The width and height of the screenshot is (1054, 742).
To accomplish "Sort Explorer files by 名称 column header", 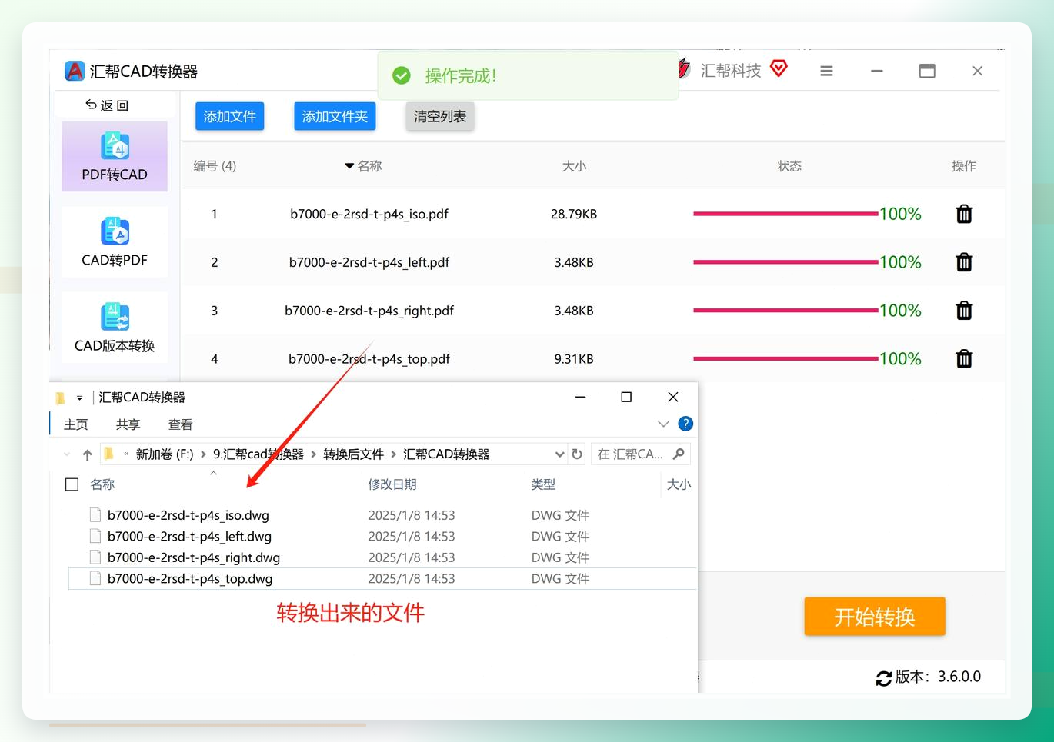I will [x=102, y=484].
